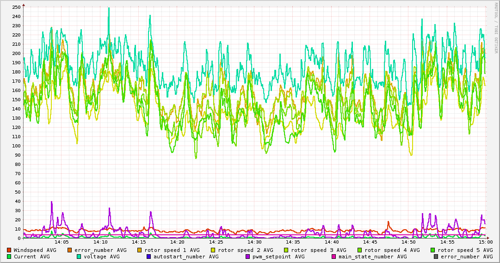Click the 14:05 time axis label

click(62, 242)
